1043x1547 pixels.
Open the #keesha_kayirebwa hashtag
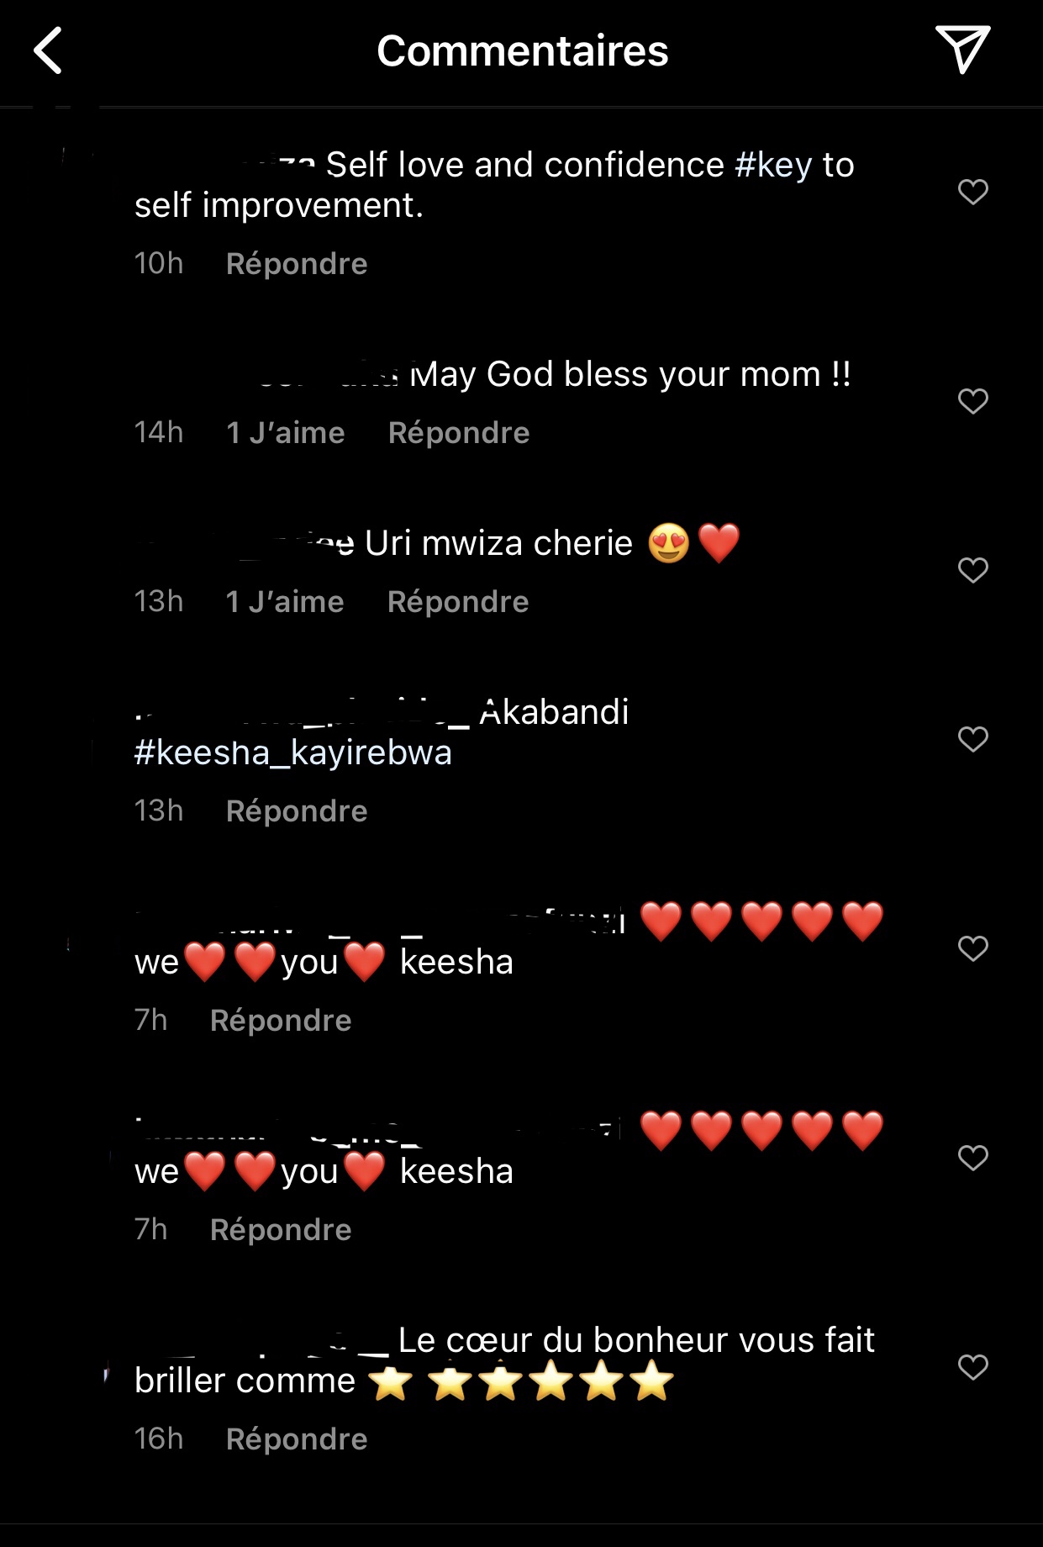click(292, 752)
